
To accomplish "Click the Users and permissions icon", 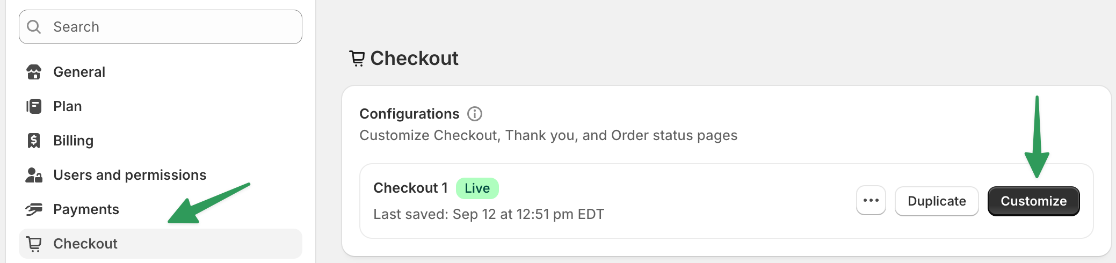I will [x=34, y=175].
